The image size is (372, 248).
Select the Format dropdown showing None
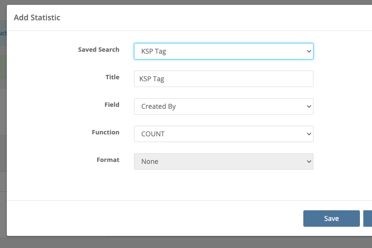(218, 161)
